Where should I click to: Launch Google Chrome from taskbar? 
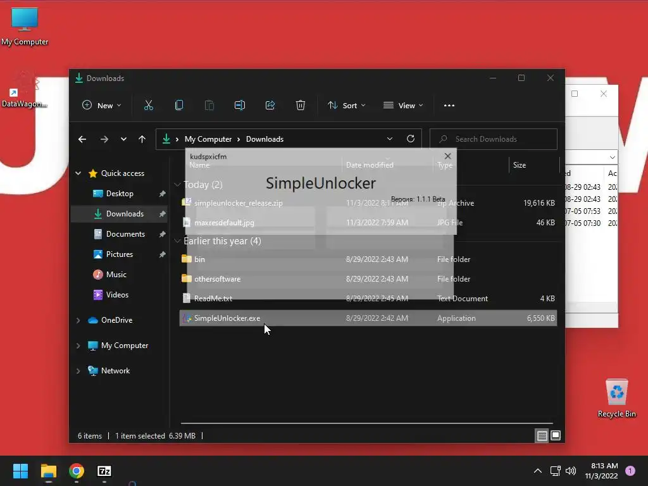coord(77,471)
